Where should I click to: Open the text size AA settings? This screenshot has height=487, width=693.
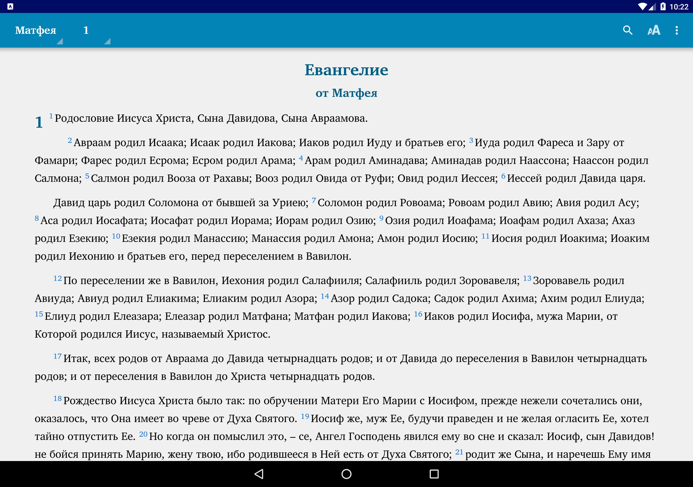[654, 30]
